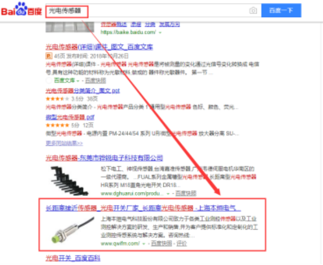Click the Baidu logo

[x=22, y=9]
